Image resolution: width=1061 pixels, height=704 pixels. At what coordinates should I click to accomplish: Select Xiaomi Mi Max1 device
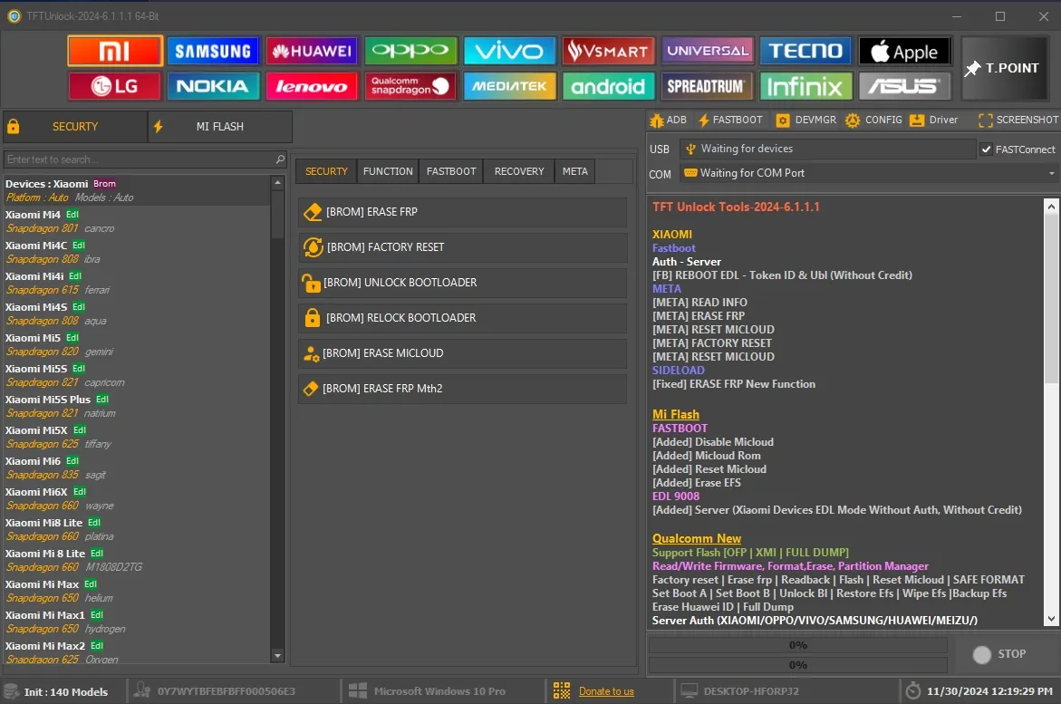(135, 622)
